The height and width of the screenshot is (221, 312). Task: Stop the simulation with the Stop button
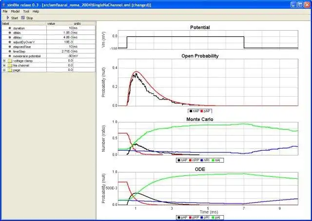pos(27,18)
